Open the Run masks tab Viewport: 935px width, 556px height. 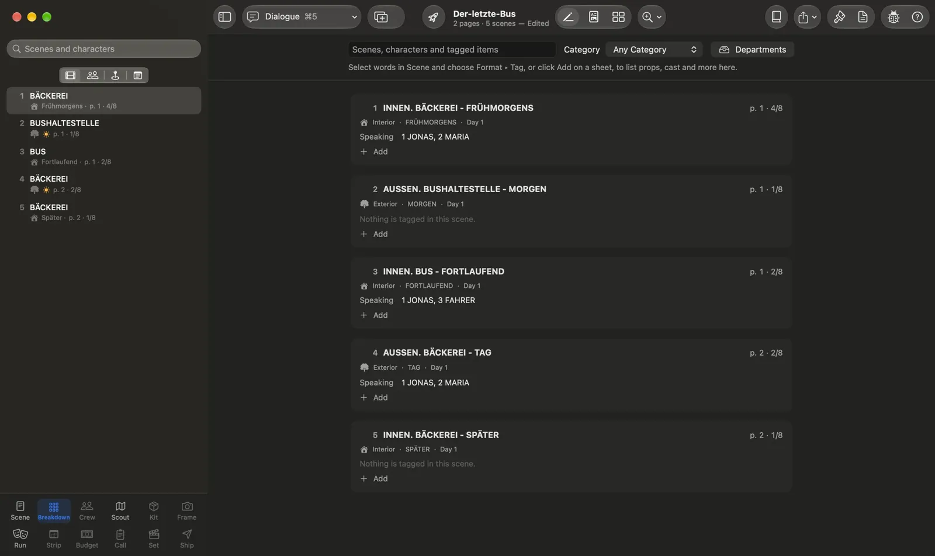20,538
